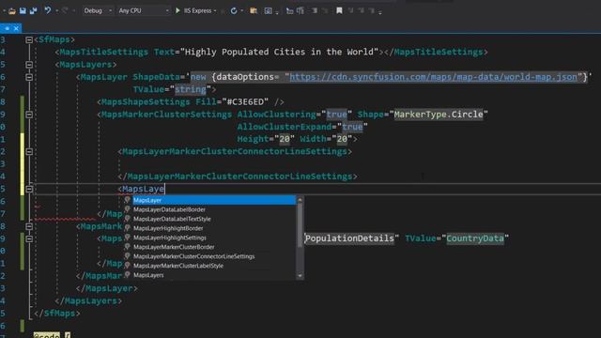
Task: Collapse the MapsLayerMarkerClusterConnectorLineSettings region
Action: click(x=29, y=152)
